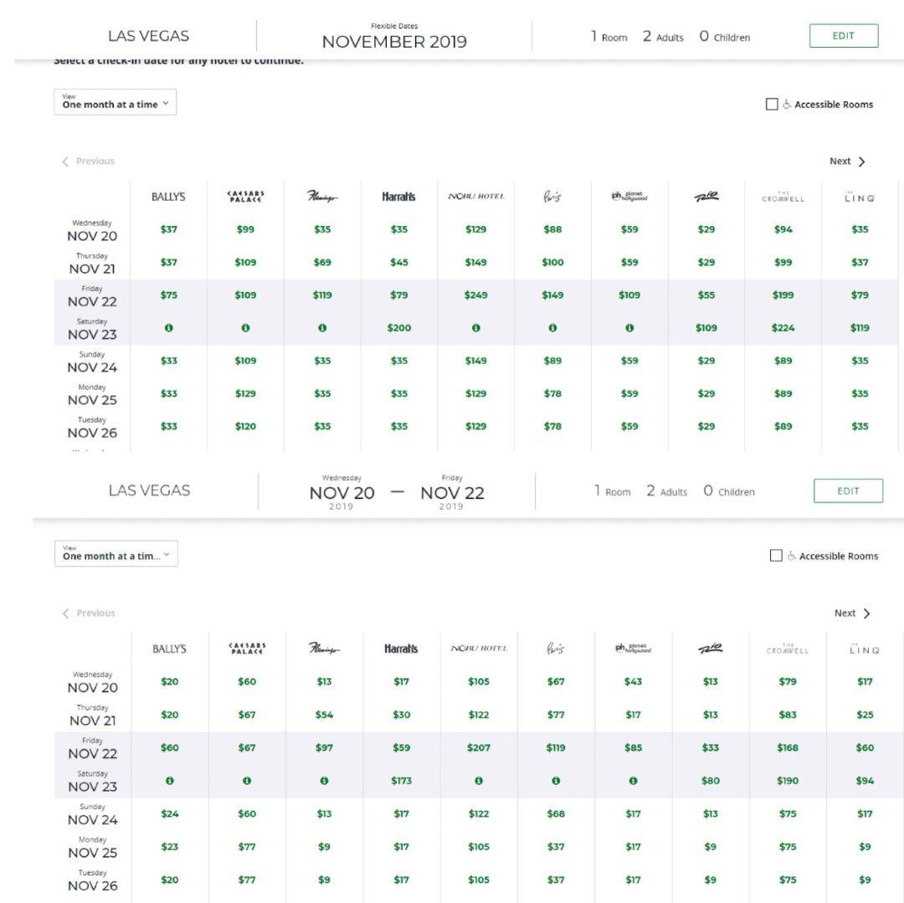Open 'One month at a time' dropdown in Flexible Dates view

pos(116,102)
